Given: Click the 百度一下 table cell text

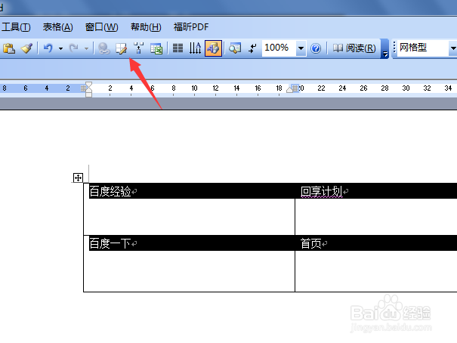Looking at the screenshot, I should [x=110, y=243].
